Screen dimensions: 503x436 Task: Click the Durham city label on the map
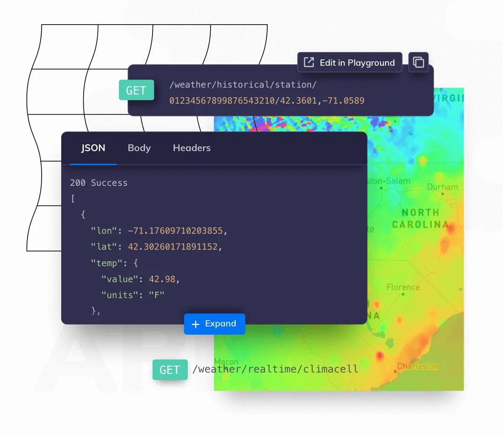(x=442, y=187)
